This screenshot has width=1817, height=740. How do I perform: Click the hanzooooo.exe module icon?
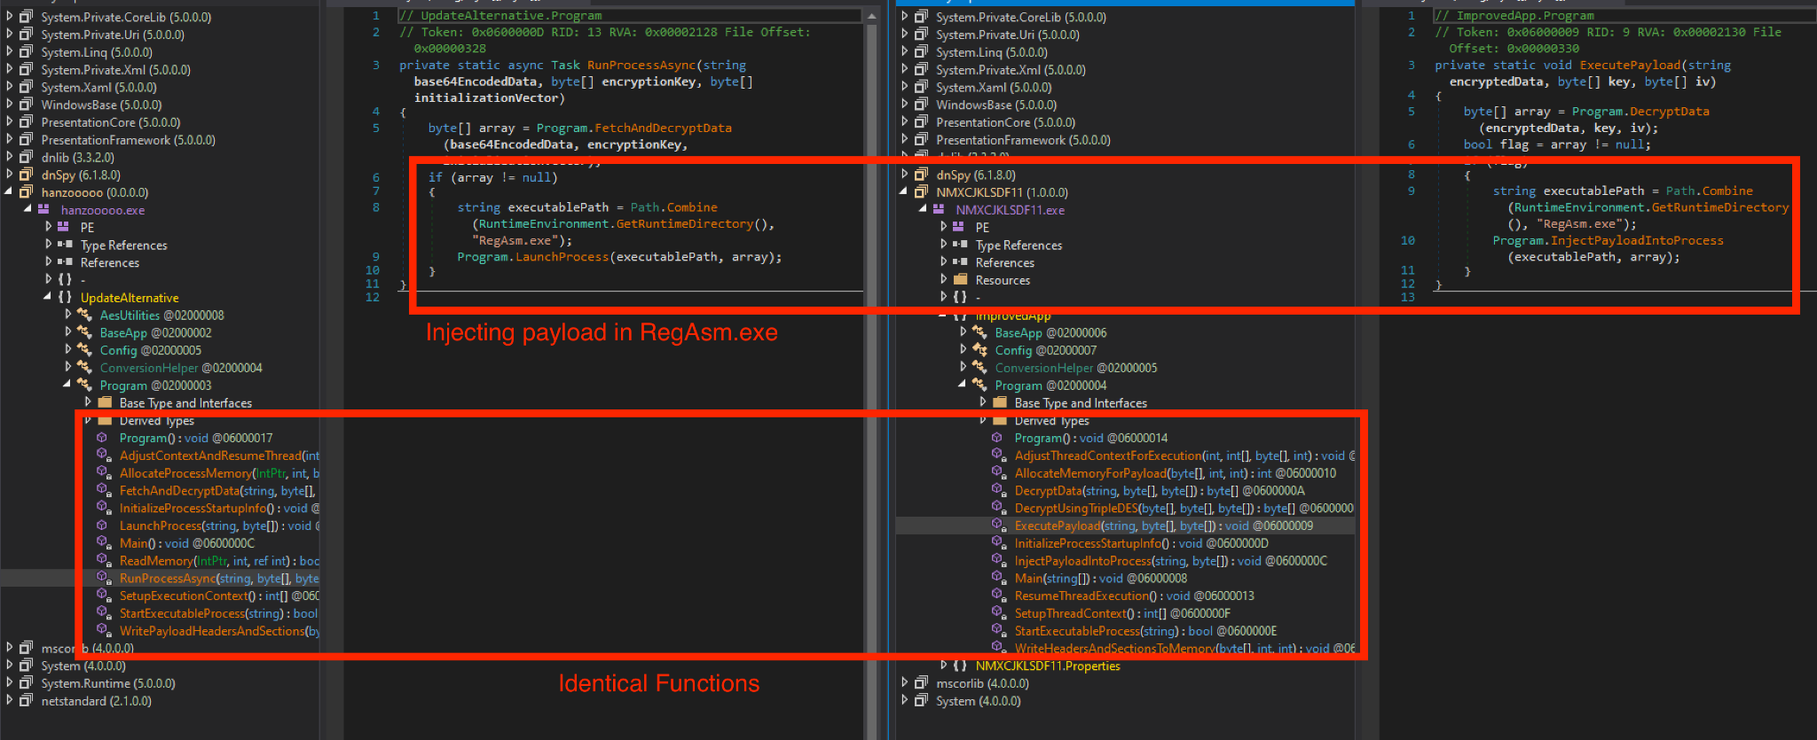point(43,210)
